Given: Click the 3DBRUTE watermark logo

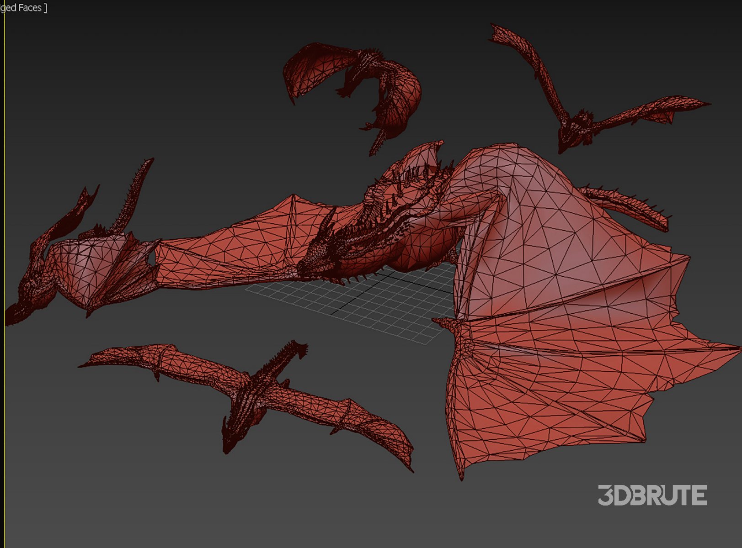Looking at the screenshot, I should 652,495.
